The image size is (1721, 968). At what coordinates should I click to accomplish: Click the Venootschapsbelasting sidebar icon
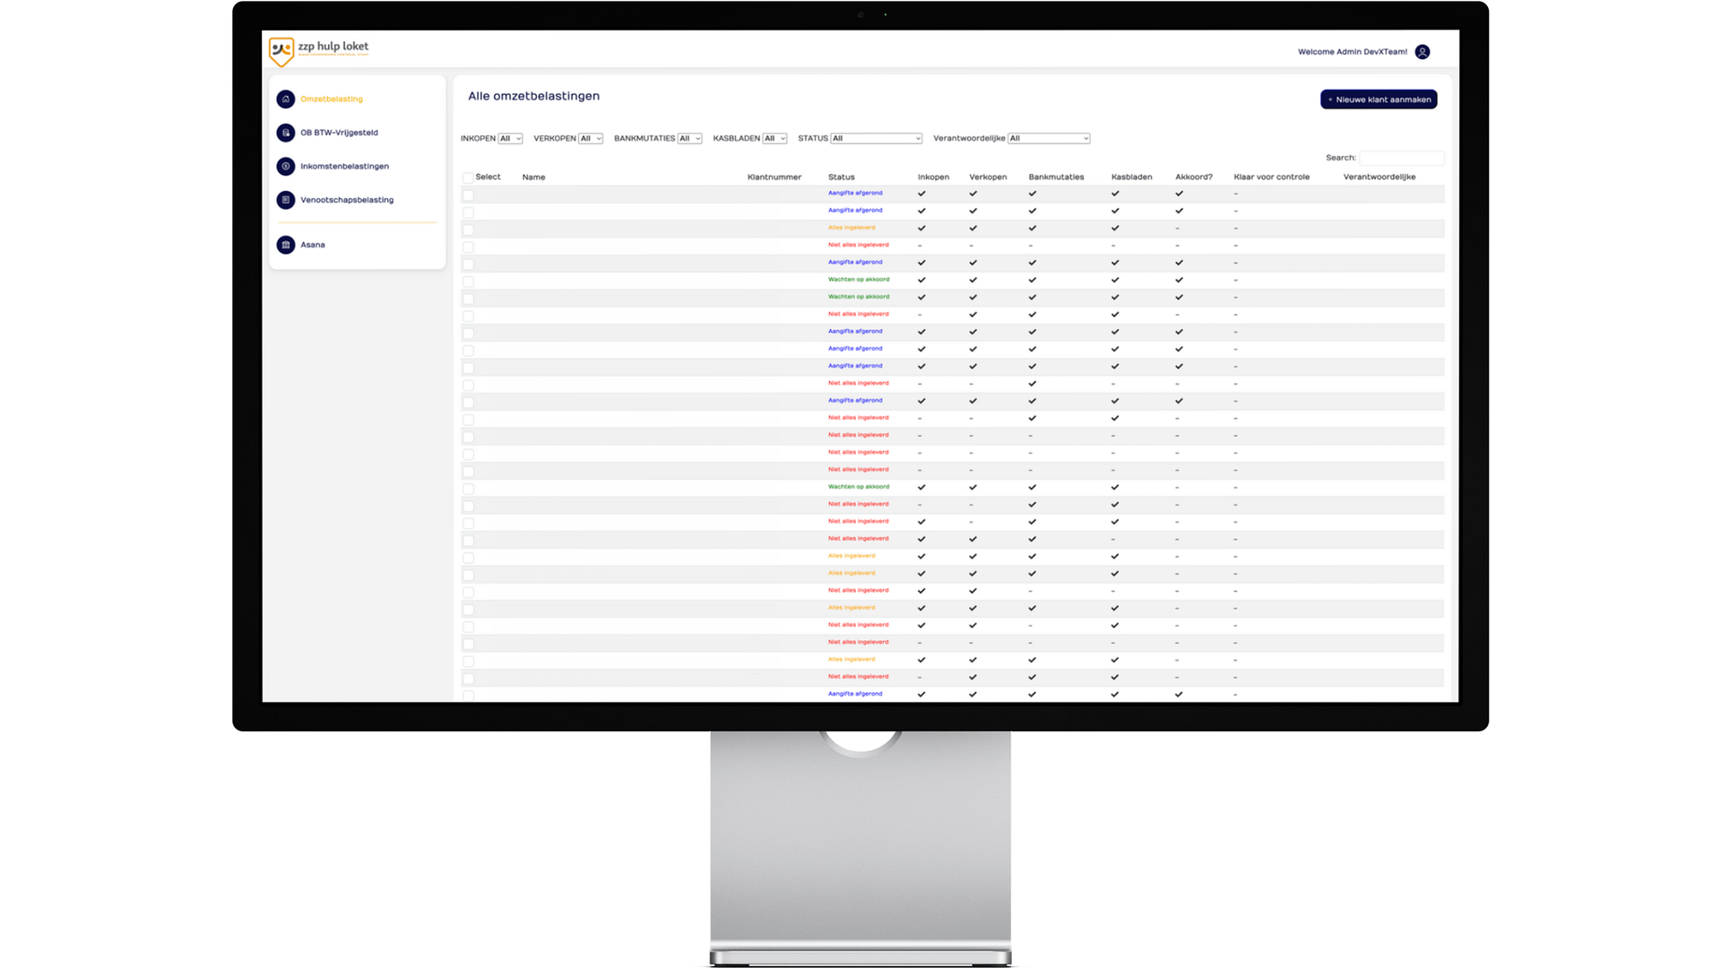285,200
